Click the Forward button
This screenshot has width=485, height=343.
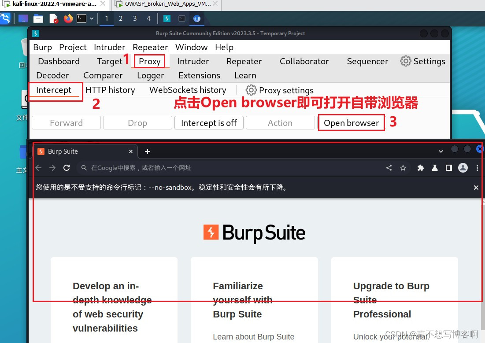click(x=66, y=123)
